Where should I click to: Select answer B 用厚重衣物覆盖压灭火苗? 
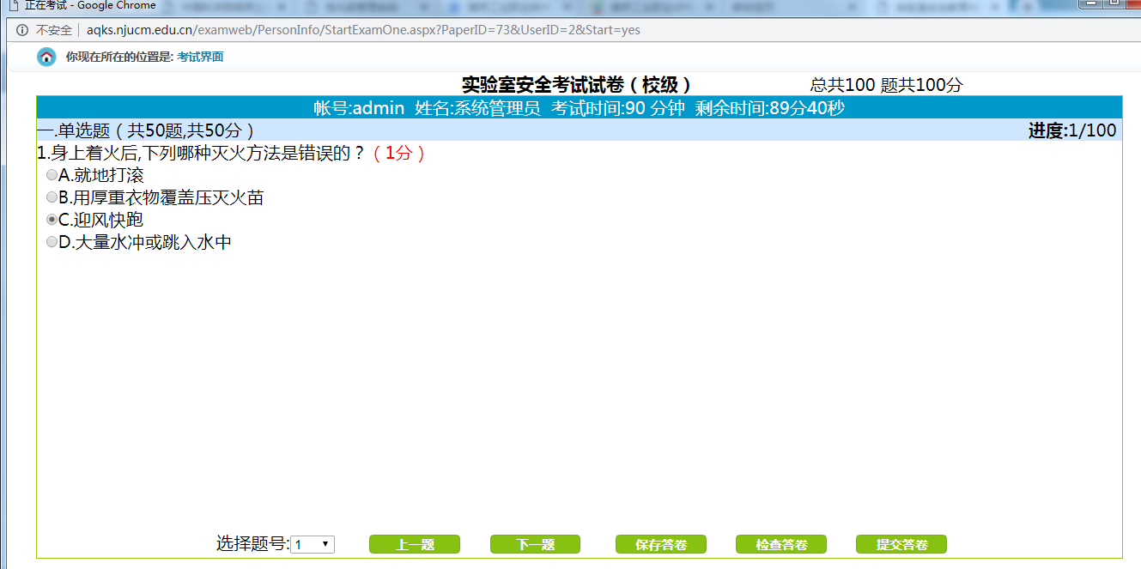52,197
